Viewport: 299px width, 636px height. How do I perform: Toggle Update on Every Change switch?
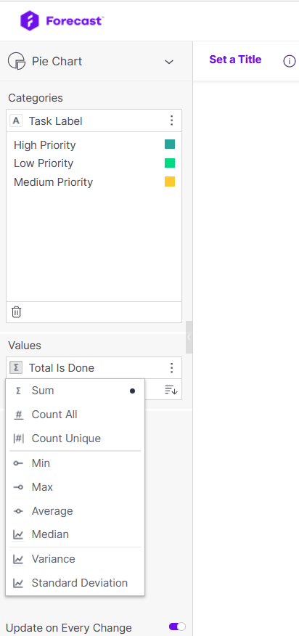pyautogui.click(x=177, y=627)
